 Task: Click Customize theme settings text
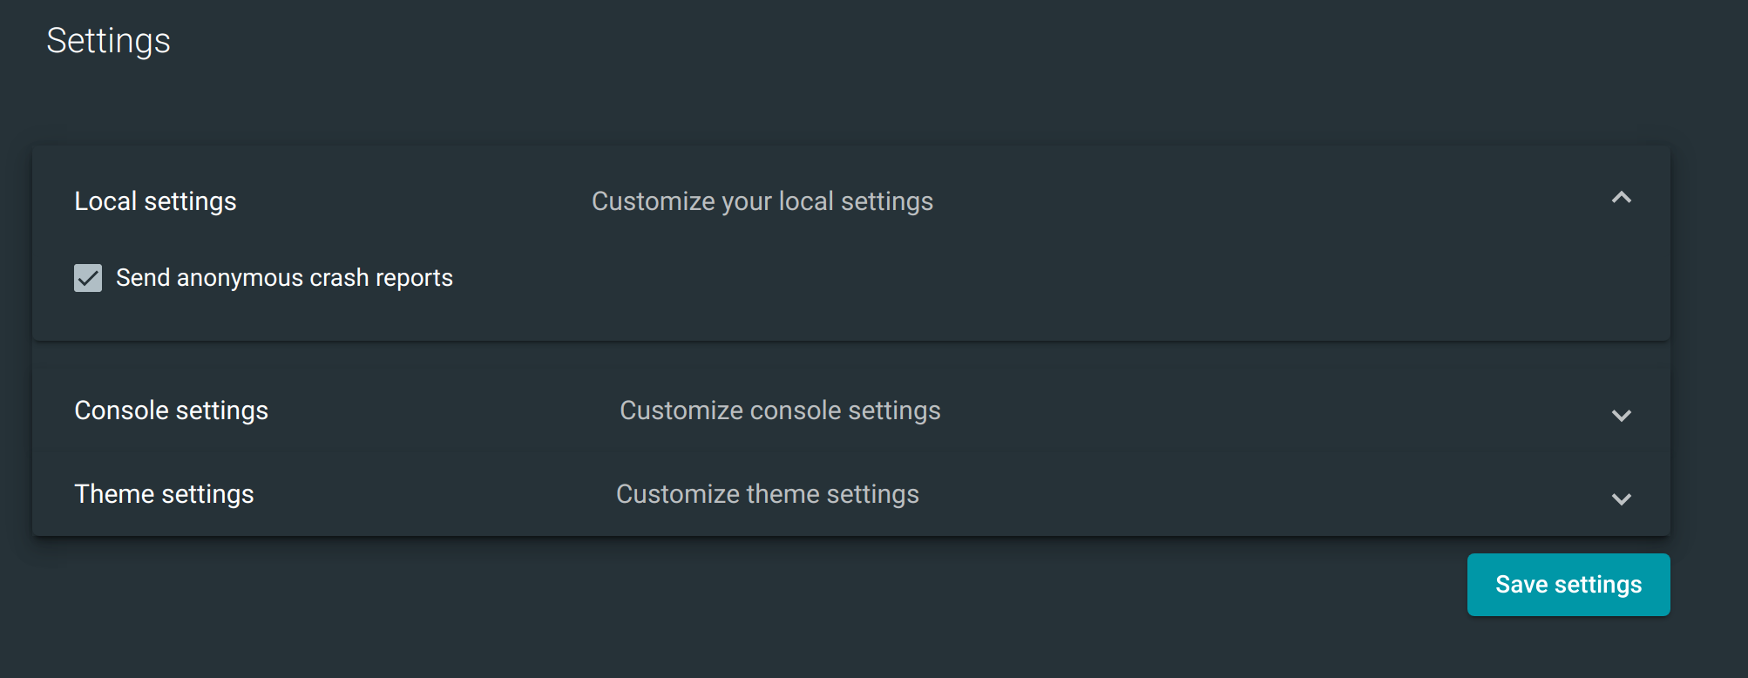[767, 493]
